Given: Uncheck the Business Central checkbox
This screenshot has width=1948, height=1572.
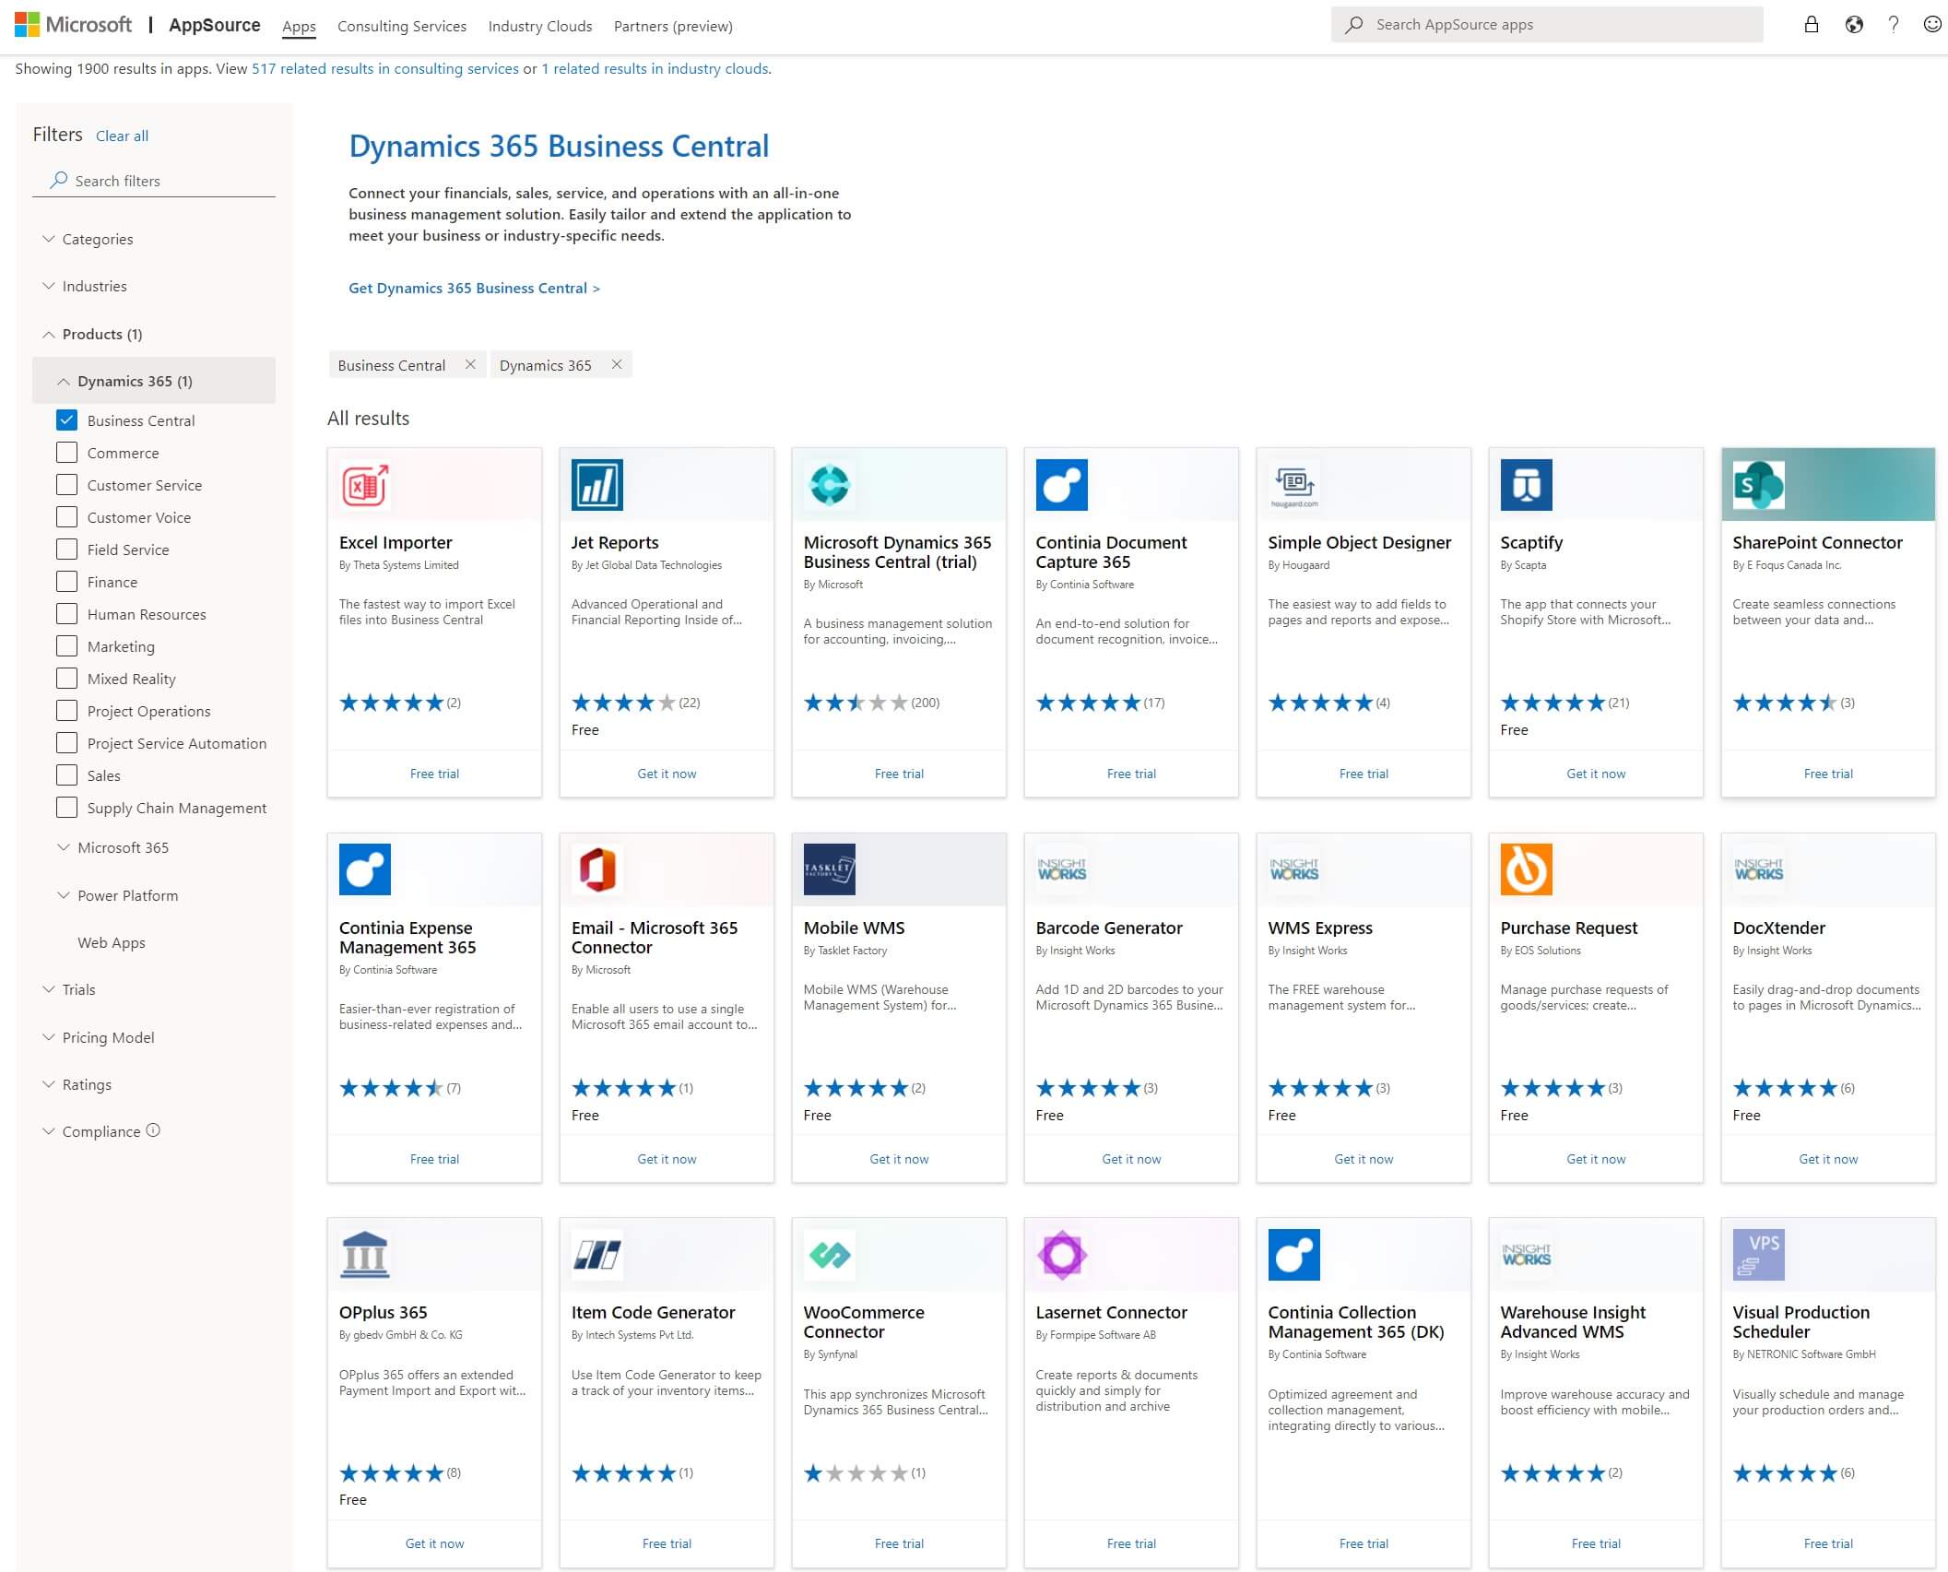Looking at the screenshot, I should [x=66, y=420].
